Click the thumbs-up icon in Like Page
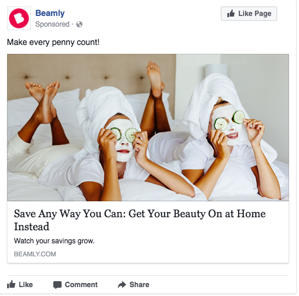Image resolution: width=299 pixels, height=296 pixels. tap(231, 14)
